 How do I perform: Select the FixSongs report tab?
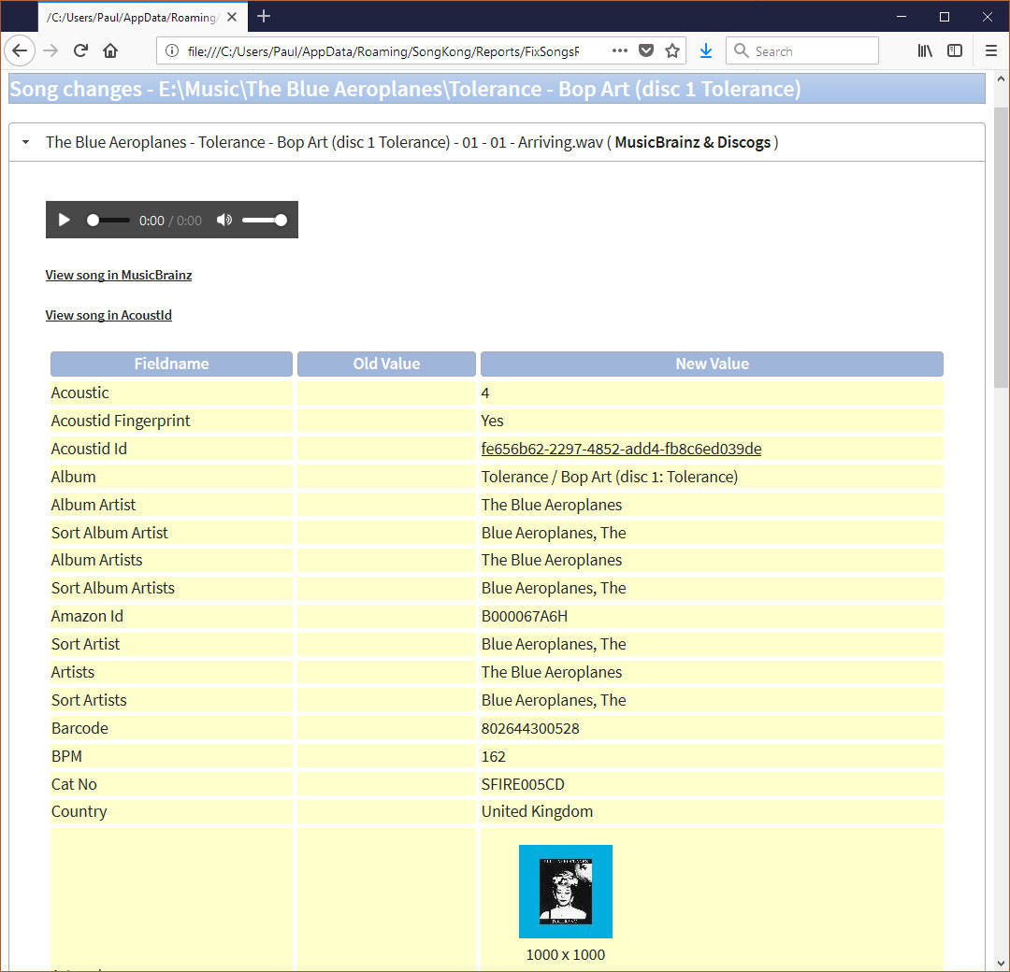[x=131, y=16]
